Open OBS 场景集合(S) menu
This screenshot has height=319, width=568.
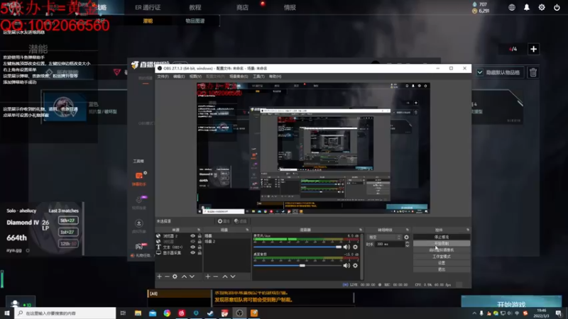tap(239, 77)
